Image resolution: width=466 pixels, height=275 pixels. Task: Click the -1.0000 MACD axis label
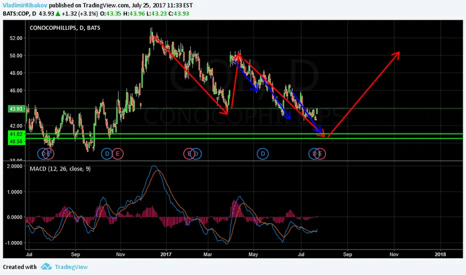click(13, 243)
